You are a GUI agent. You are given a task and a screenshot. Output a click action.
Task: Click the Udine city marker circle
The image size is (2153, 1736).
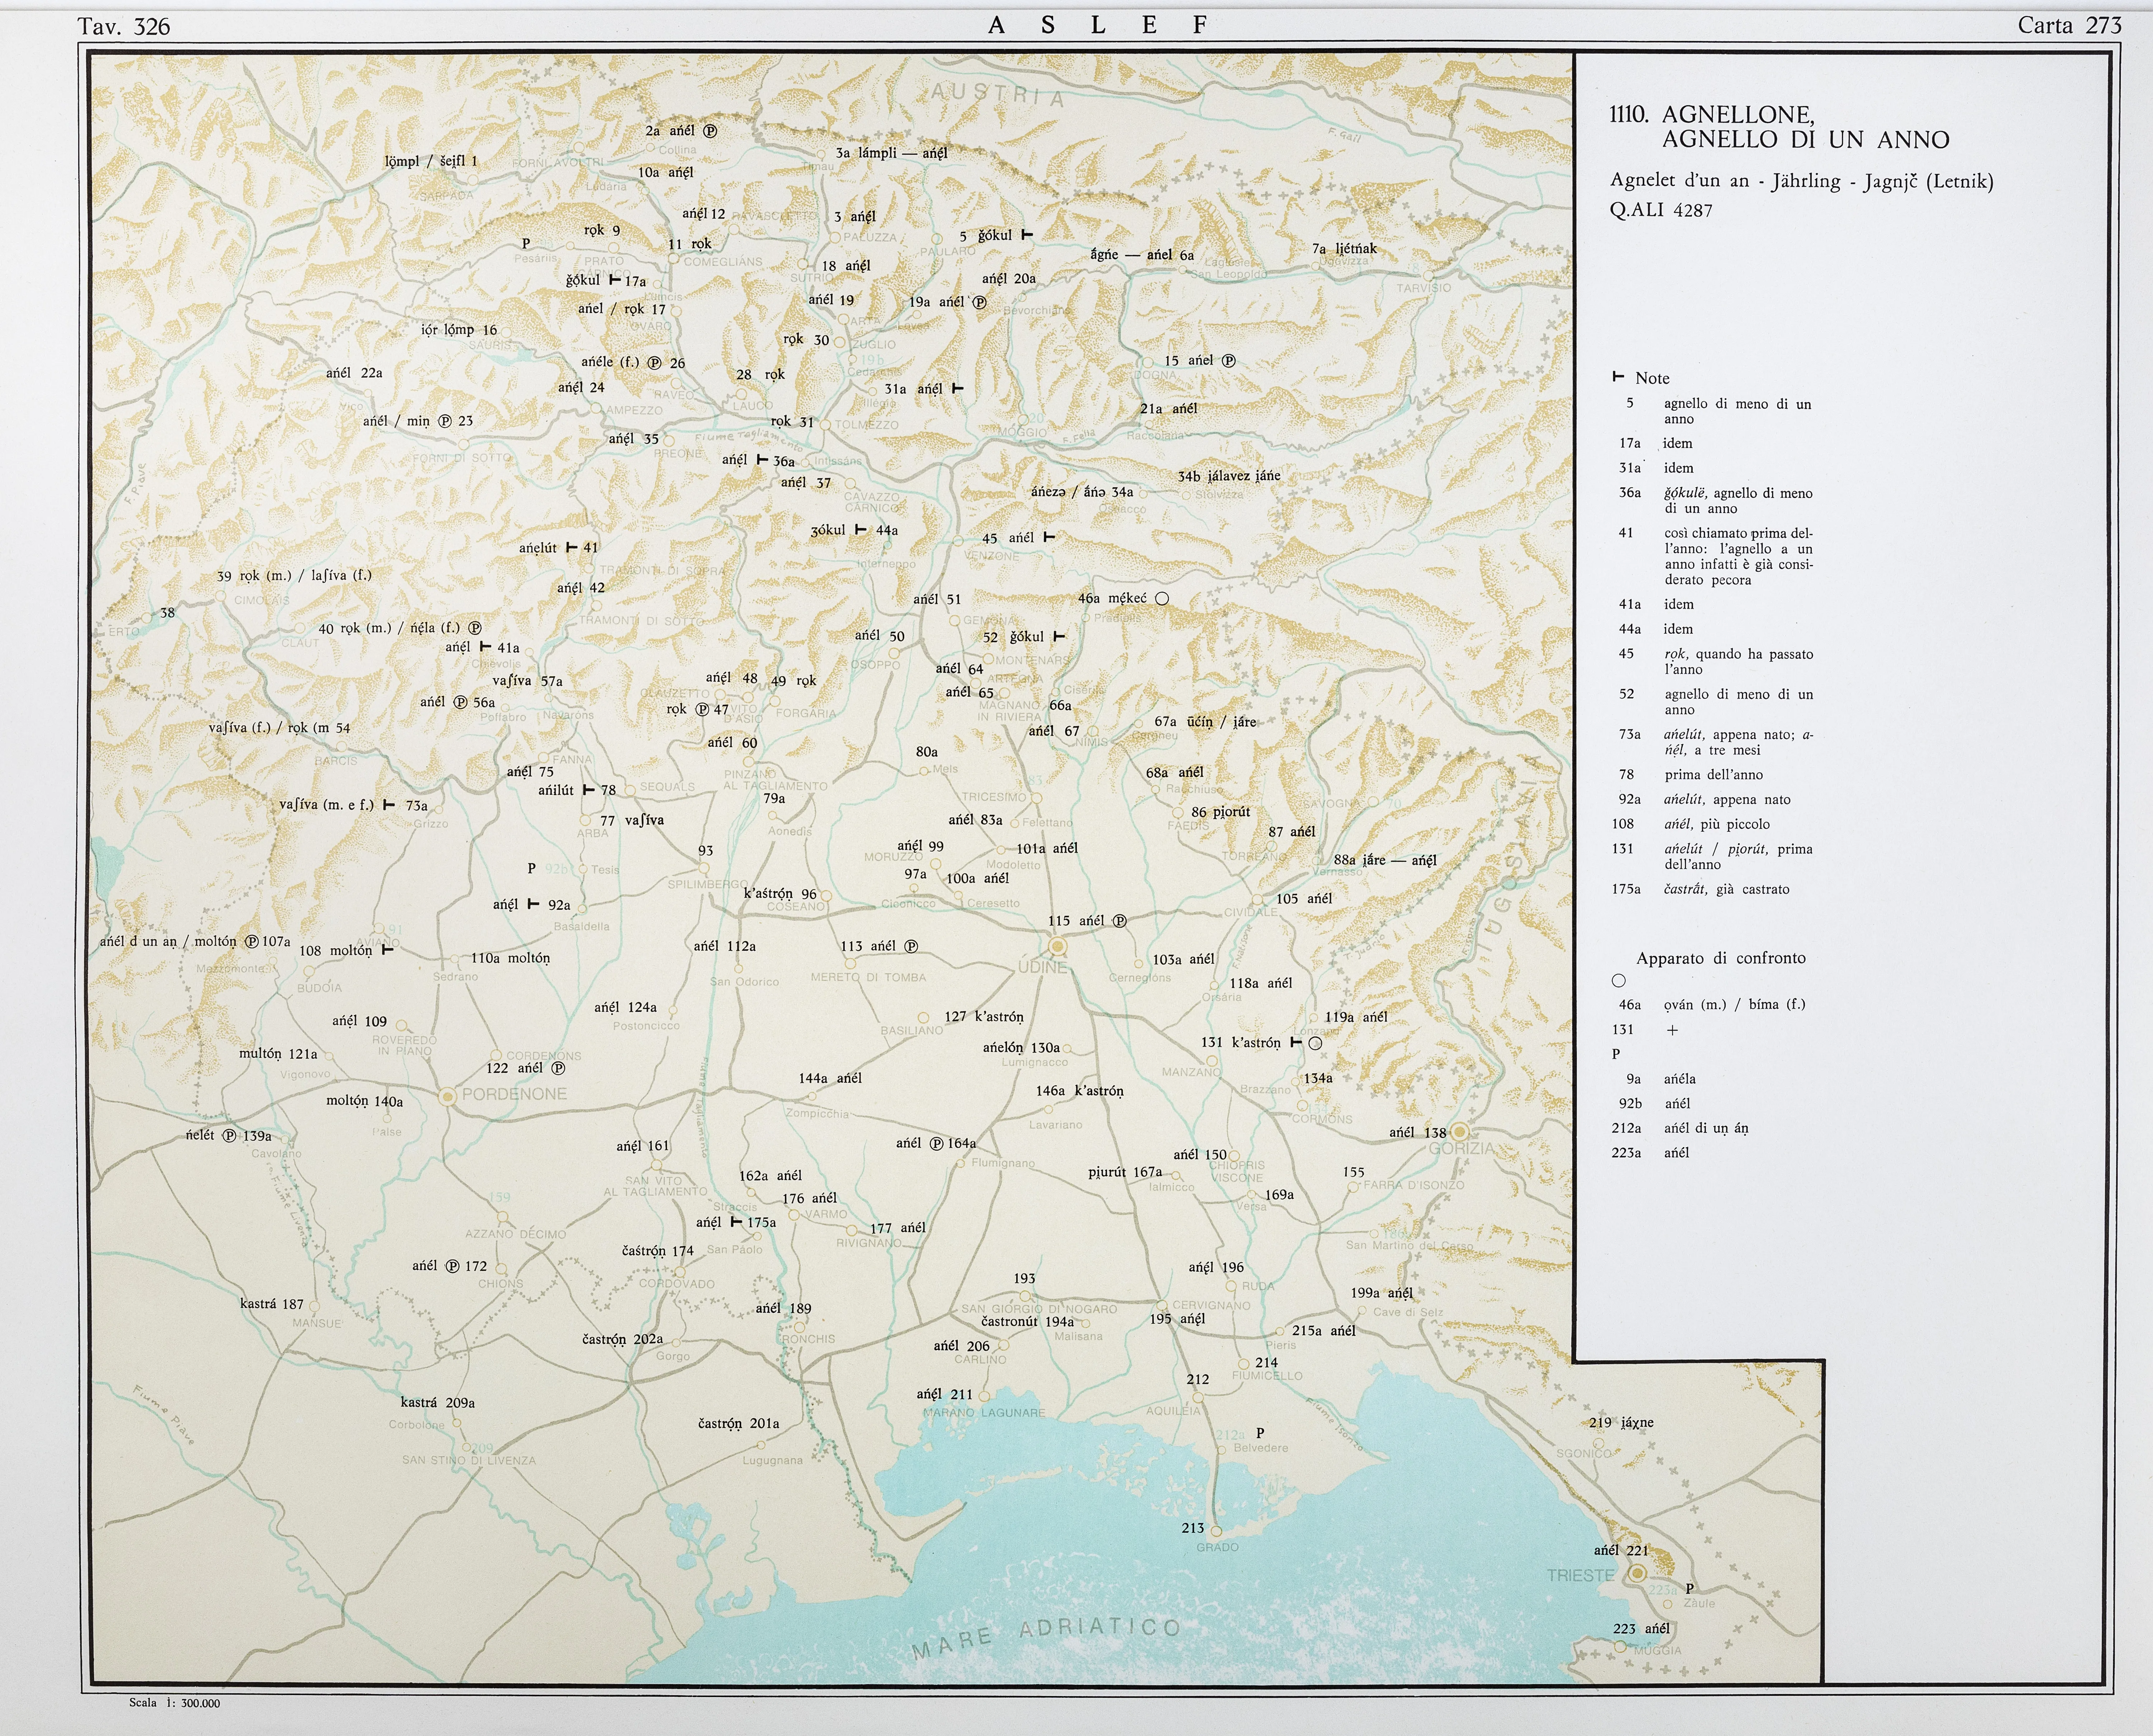(x=1057, y=946)
